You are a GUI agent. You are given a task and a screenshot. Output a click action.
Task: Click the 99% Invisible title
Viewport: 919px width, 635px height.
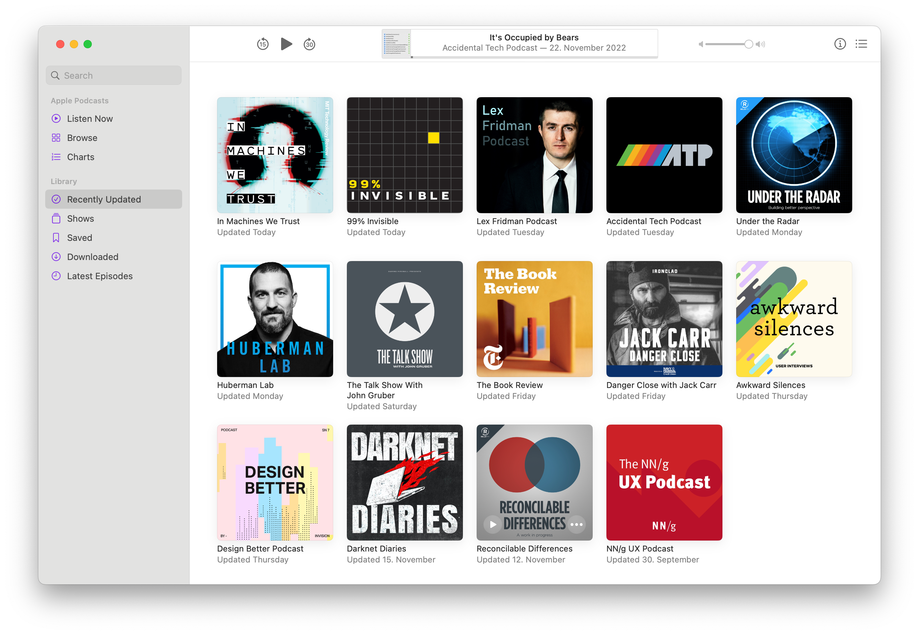[x=372, y=221]
